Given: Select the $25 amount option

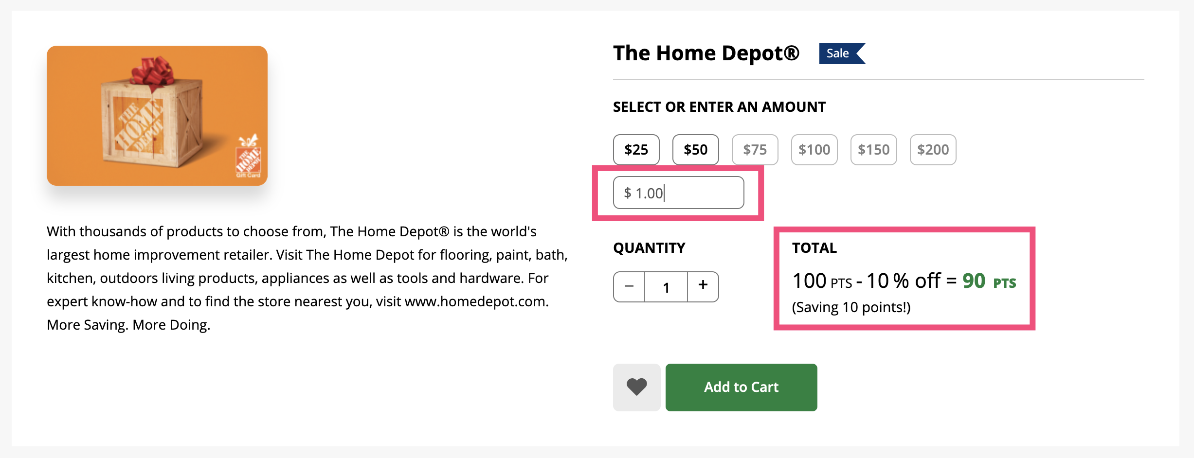Looking at the screenshot, I should click(x=636, y=150).
